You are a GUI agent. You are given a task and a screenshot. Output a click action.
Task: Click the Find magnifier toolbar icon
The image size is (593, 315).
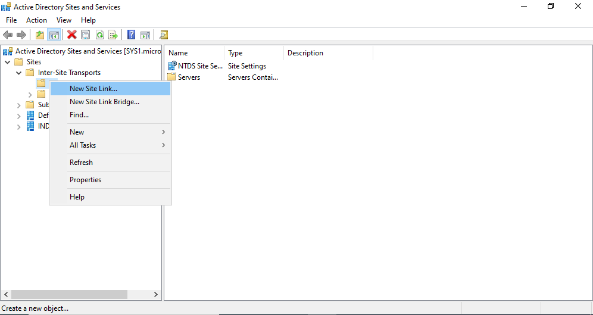coord(163,35)
